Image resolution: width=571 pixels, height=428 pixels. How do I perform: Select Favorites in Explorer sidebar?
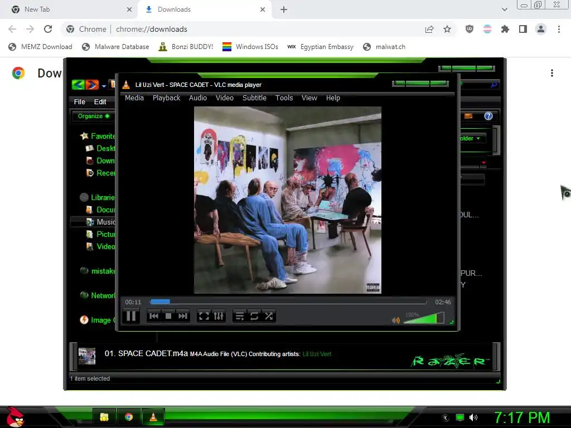(98, 136)
